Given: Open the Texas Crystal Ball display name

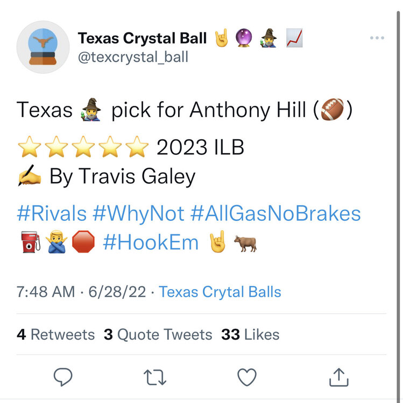Looking at the screenshot, I should tap(142, 38).
